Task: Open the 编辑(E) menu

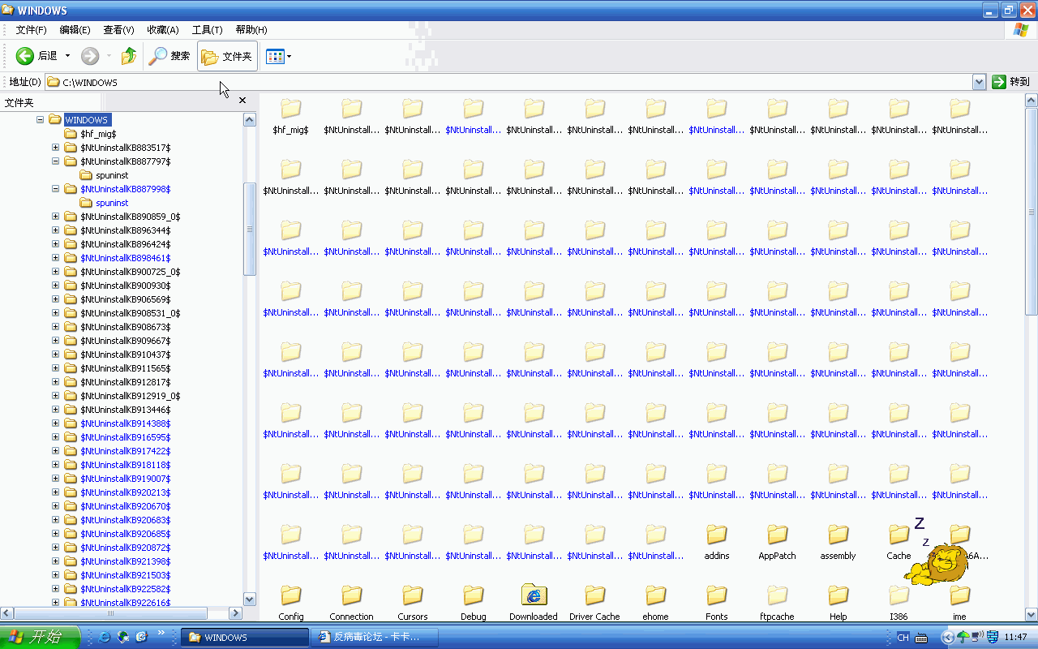Action: [x=75, y=30]
